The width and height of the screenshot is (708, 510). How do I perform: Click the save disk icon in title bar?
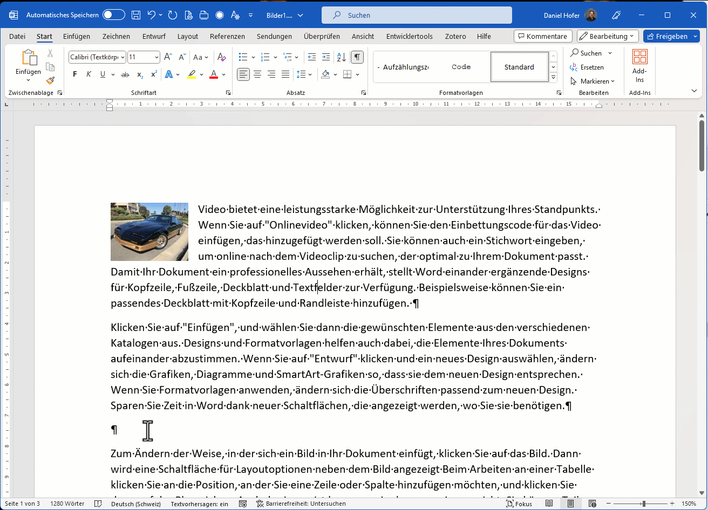pos(136,15)
